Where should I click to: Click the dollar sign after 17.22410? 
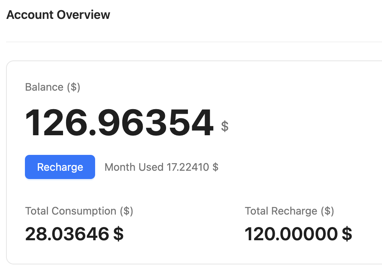[x=216, y=167]
